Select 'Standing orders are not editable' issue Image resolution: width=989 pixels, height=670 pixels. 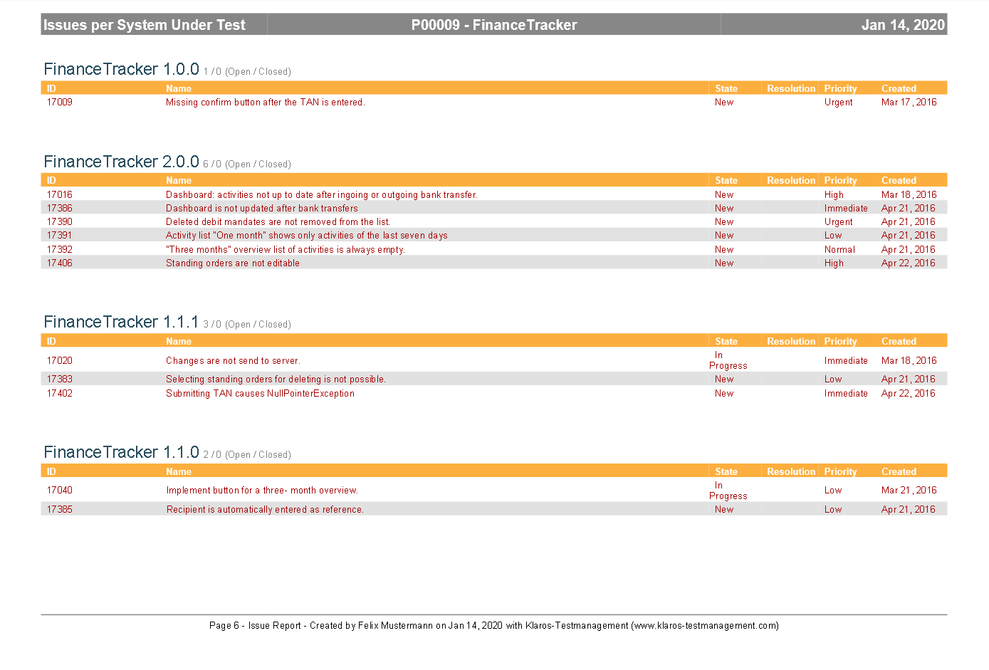tap(232, 263)
